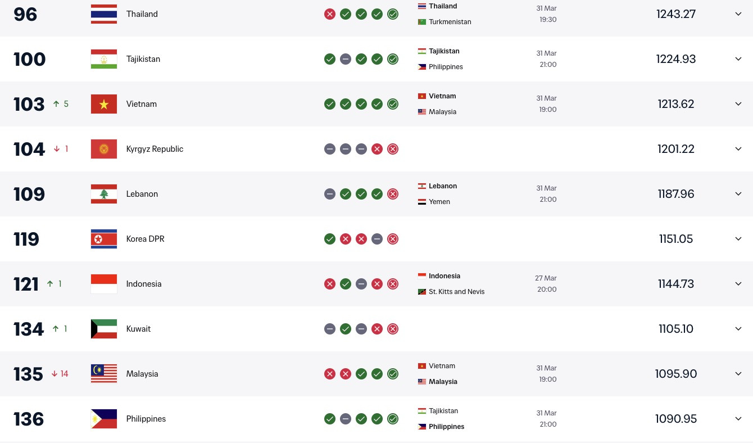Expand the Thailand row details
753x443 pixels.
coord(738,14)
